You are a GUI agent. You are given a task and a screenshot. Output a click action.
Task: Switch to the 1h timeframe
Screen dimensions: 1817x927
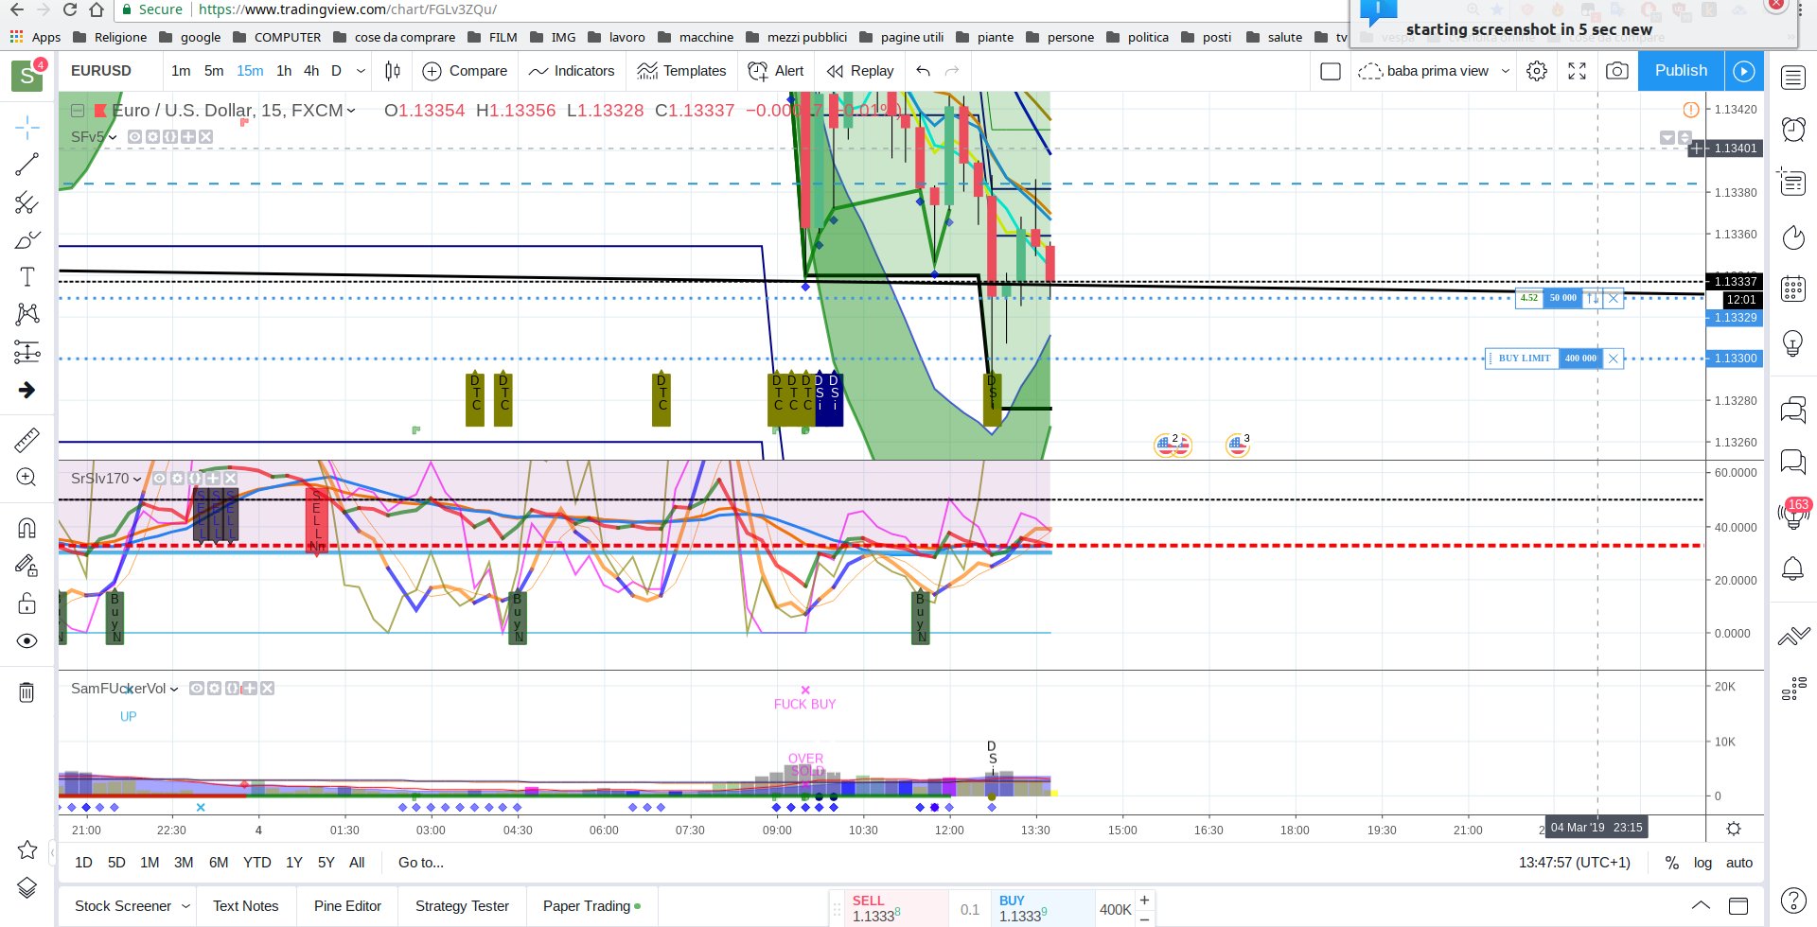284,71
